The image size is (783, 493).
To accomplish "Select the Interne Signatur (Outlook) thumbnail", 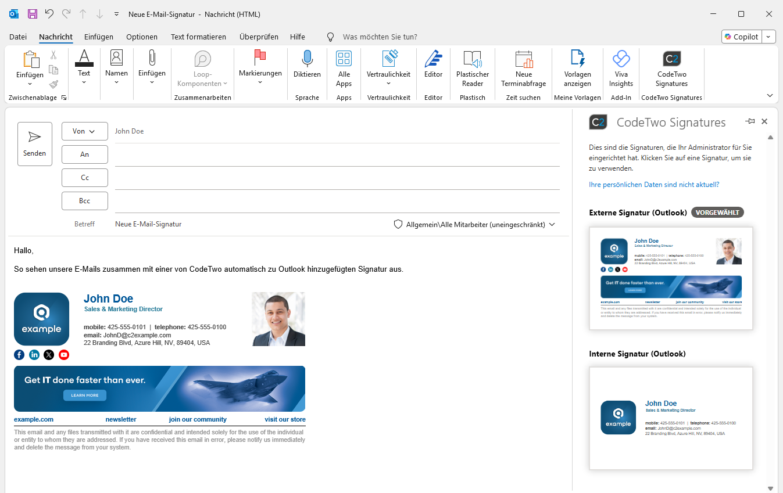I will click(x=671, y=418).
